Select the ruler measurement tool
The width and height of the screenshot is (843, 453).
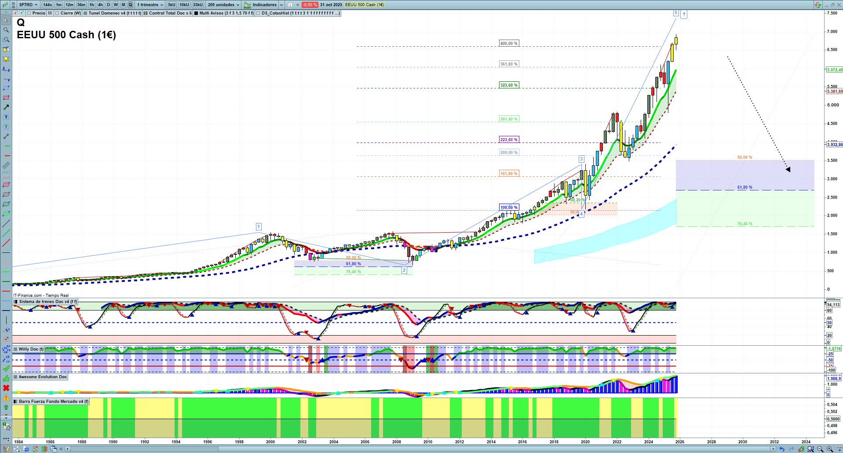[6, 165]
